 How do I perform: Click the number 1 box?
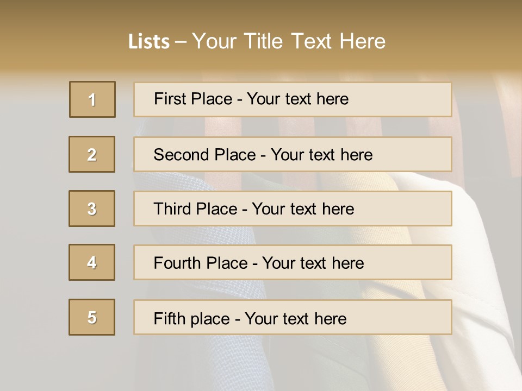click(92, 99)
